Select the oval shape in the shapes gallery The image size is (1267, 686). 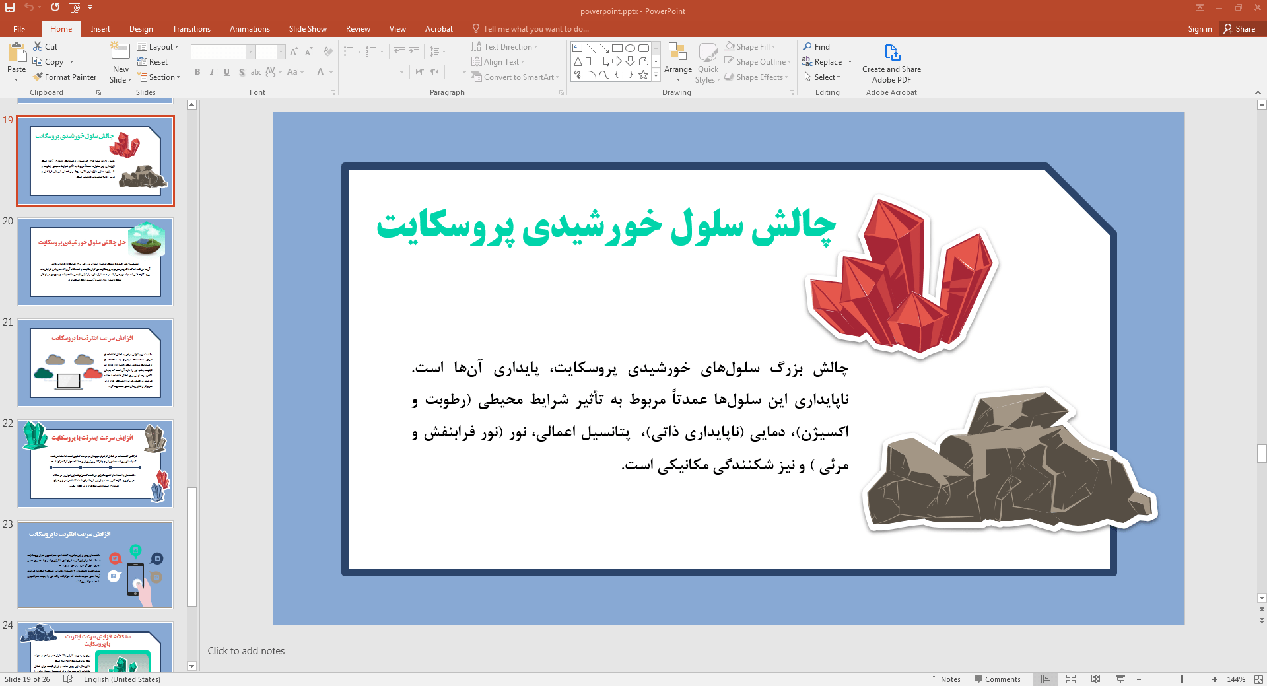[631, 48]
